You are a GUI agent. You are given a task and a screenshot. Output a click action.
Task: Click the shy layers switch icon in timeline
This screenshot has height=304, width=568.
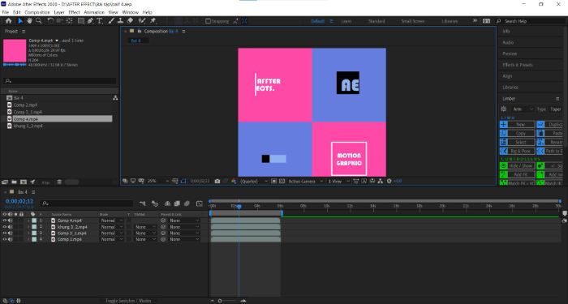pos(167,203)
